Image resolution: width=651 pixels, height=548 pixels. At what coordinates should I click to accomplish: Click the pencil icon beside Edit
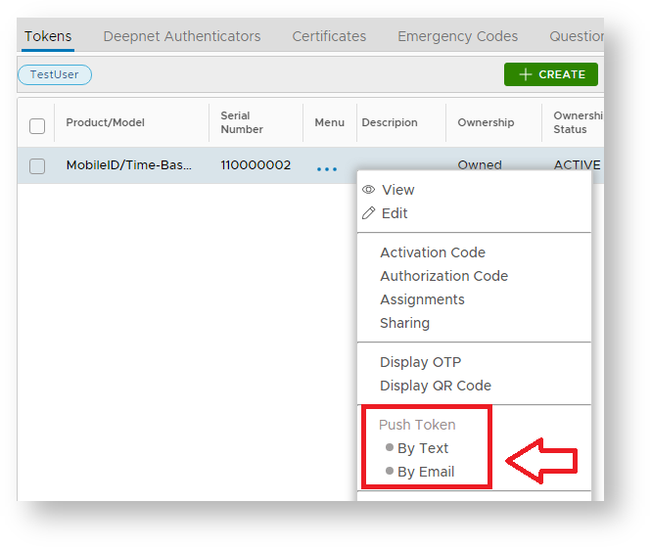369,213
